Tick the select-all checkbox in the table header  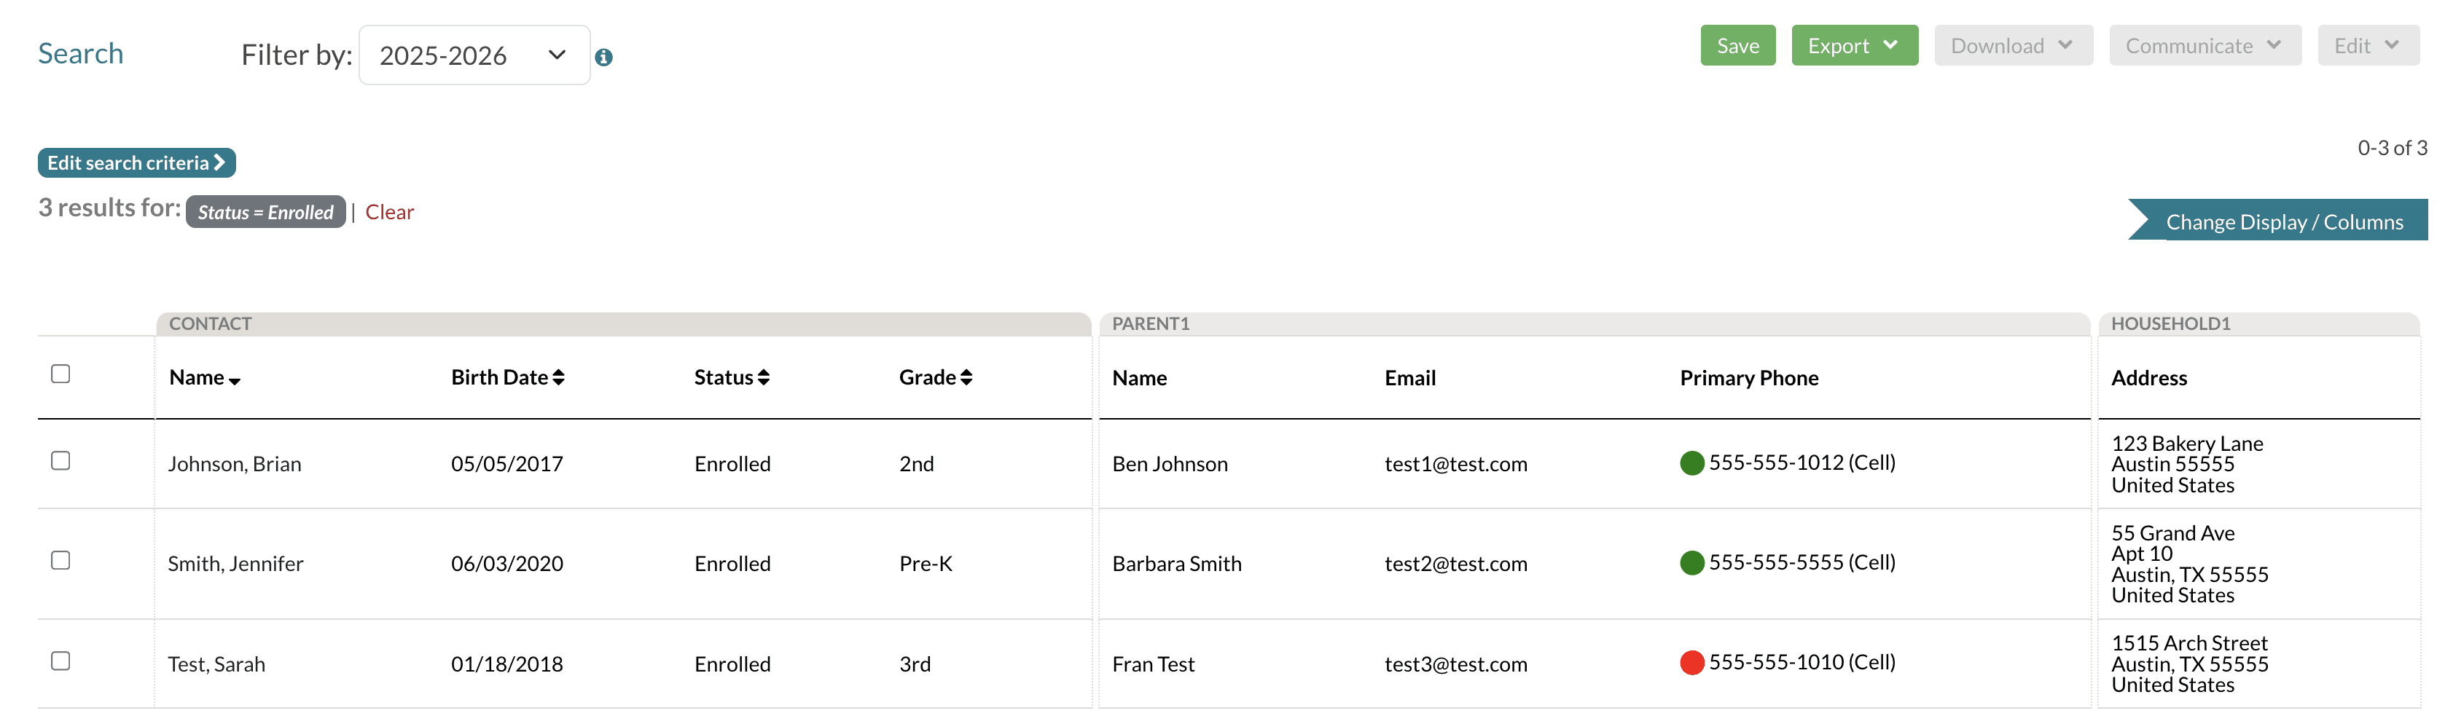tap(60, 374)
